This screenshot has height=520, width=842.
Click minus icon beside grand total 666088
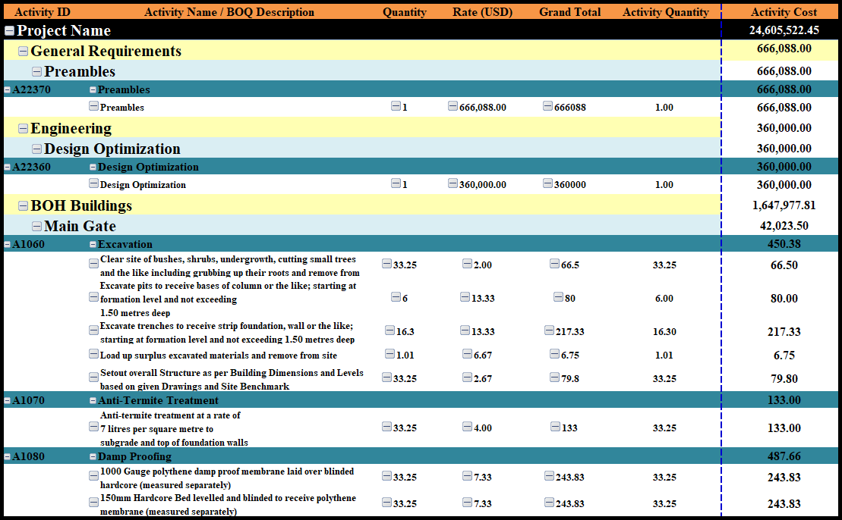pos(547,106)
